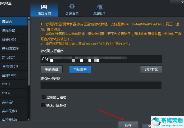Select 魔兽类 in the game list
This screenshot has height=128, width=184.
(14, 21)
